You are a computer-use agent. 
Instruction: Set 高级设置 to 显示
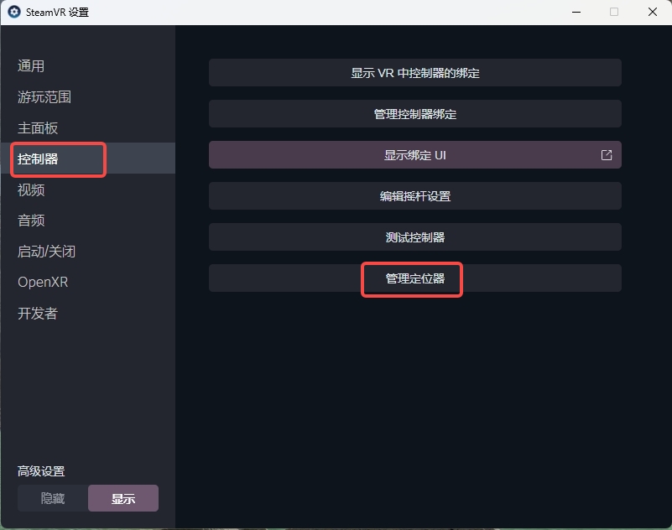coord(123,498)
